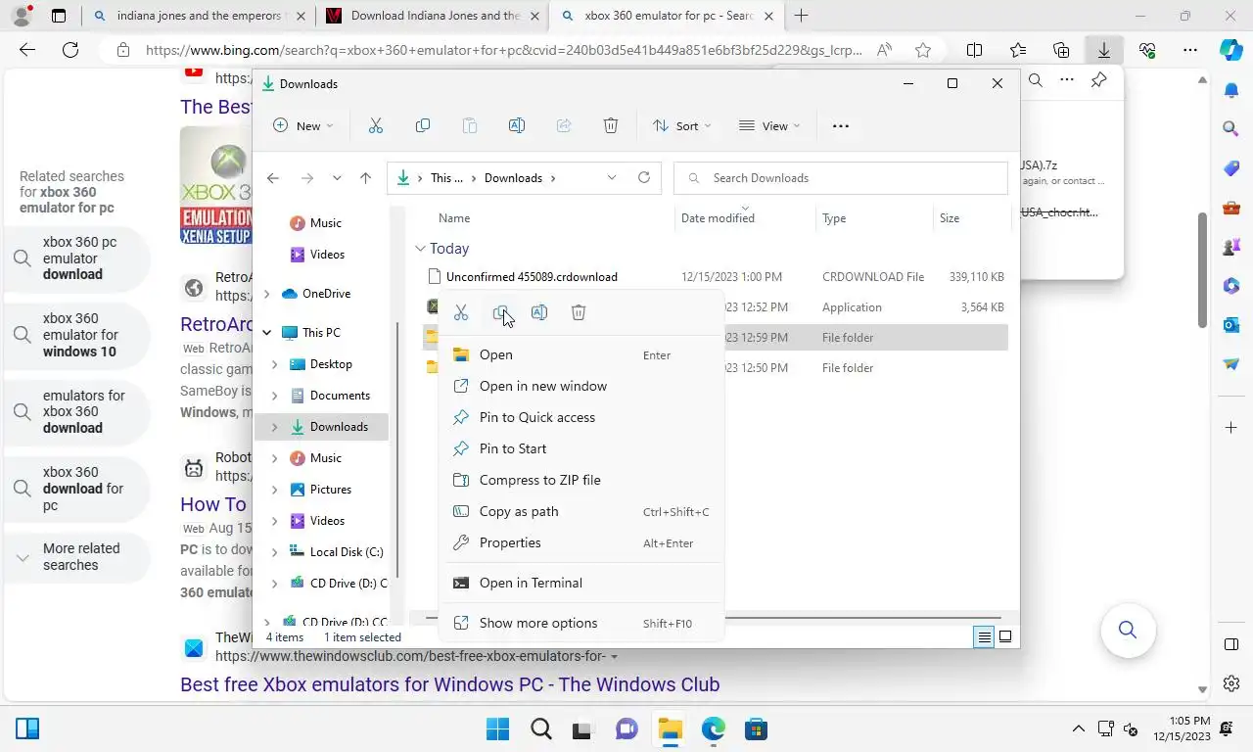Screen dimensions: 1253x752
Task: Sort by Date modified column
Action: pos(744,218)
